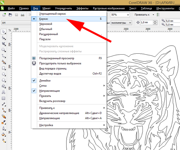Select Полноэкранный просмотр menu entry
The width and height of the screenshot is (180, 150).
[57, 58]
